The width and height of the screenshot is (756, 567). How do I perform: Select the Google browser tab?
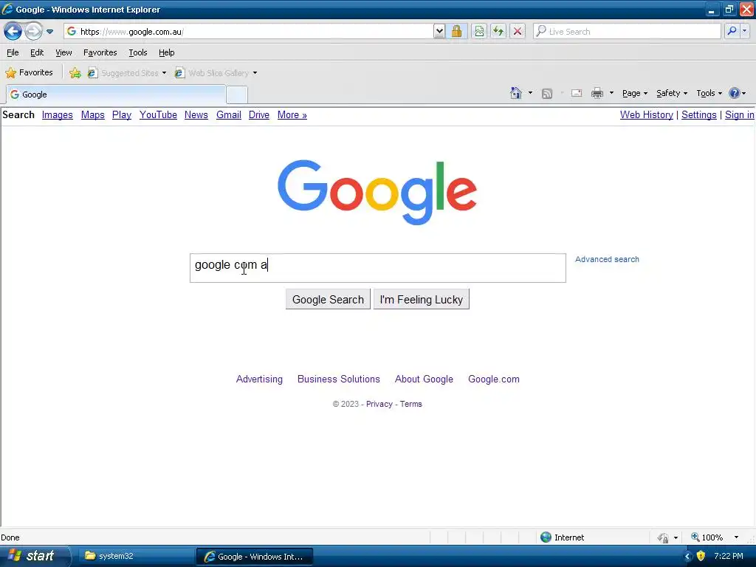[x=116, y=94]
